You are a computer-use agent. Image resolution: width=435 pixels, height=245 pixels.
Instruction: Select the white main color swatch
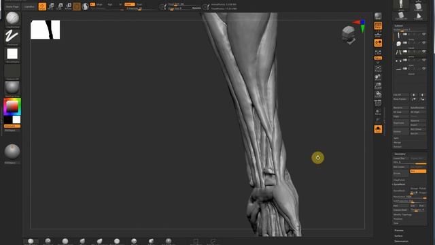(x=16, y=120)
